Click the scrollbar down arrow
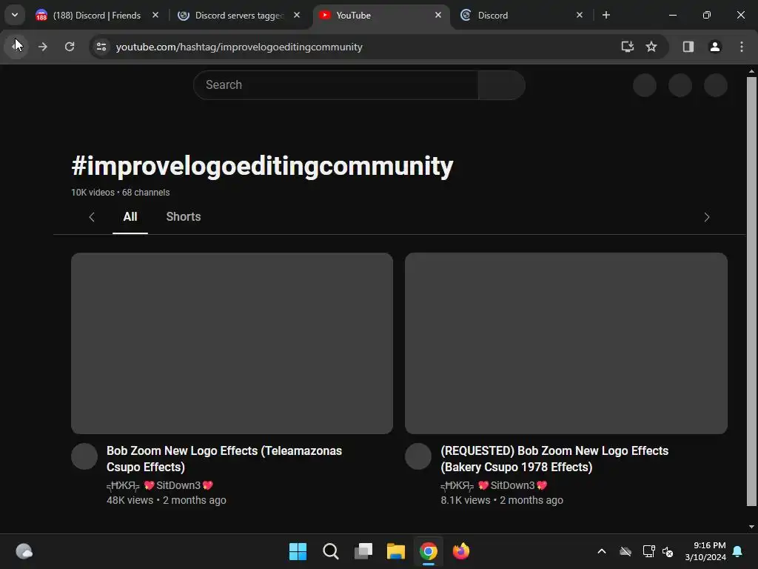 (751, 527)
